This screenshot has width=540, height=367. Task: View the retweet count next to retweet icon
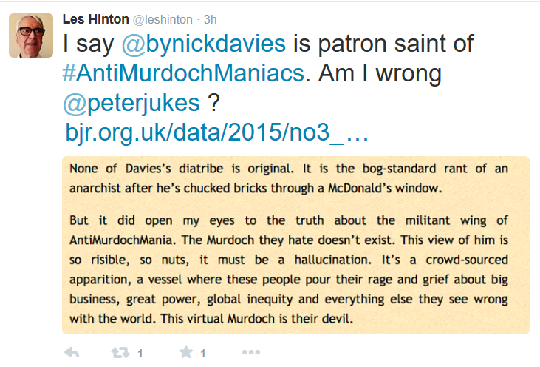tap(140, 353)
